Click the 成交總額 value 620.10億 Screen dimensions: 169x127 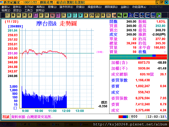tap(147, 74)
